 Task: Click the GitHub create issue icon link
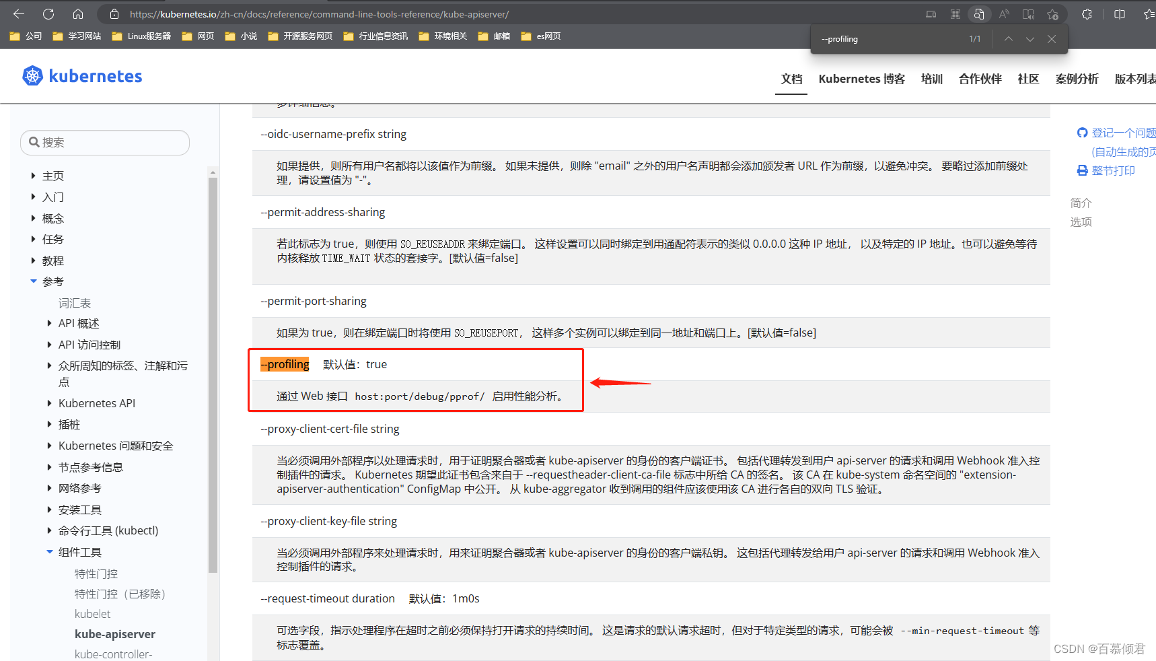click(x=1082, y=133)
